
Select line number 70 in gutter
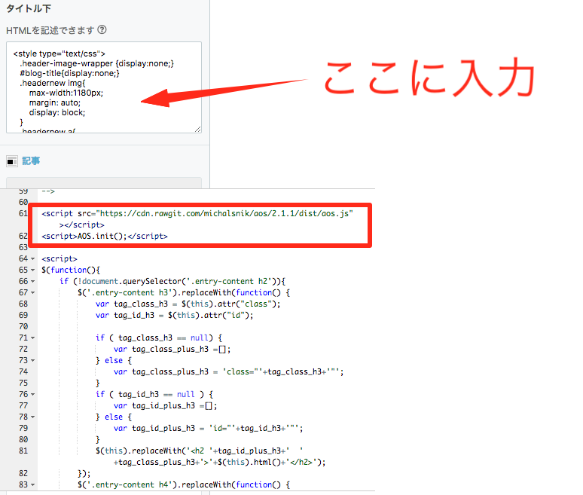[x=23, y=326]
